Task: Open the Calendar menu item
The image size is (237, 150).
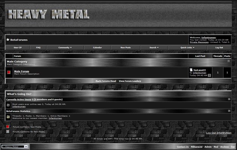Action: point(97,48)
